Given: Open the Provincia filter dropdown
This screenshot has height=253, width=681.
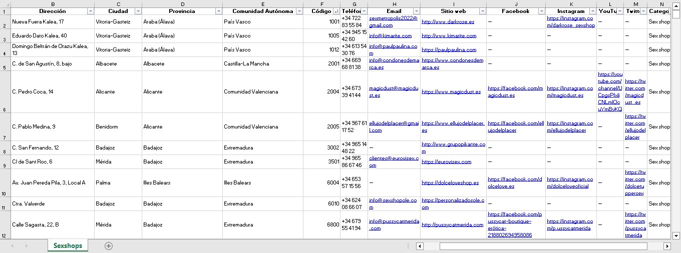Looking at the screenshot, I should tap(218, 11).
